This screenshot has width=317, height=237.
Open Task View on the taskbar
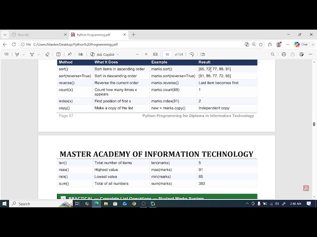click(x=77, y=204)
